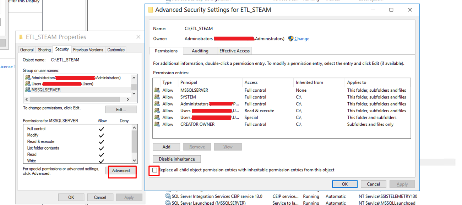462x205 pixels.
Task: Click the Change owner link
Action: coord(302,39)
